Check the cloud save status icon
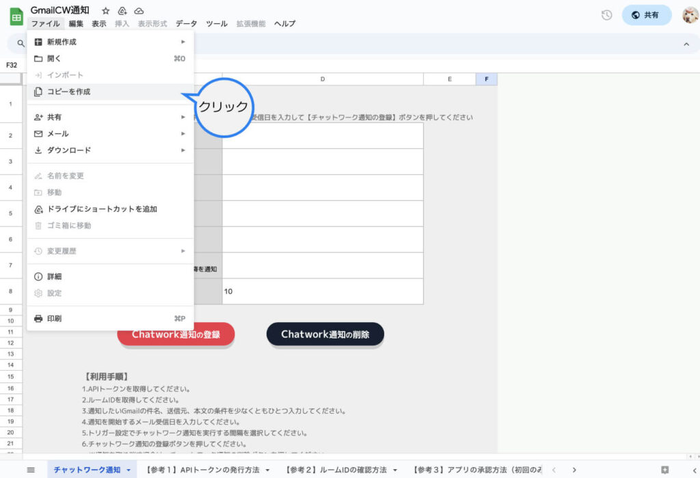 (x=139, y=11)
